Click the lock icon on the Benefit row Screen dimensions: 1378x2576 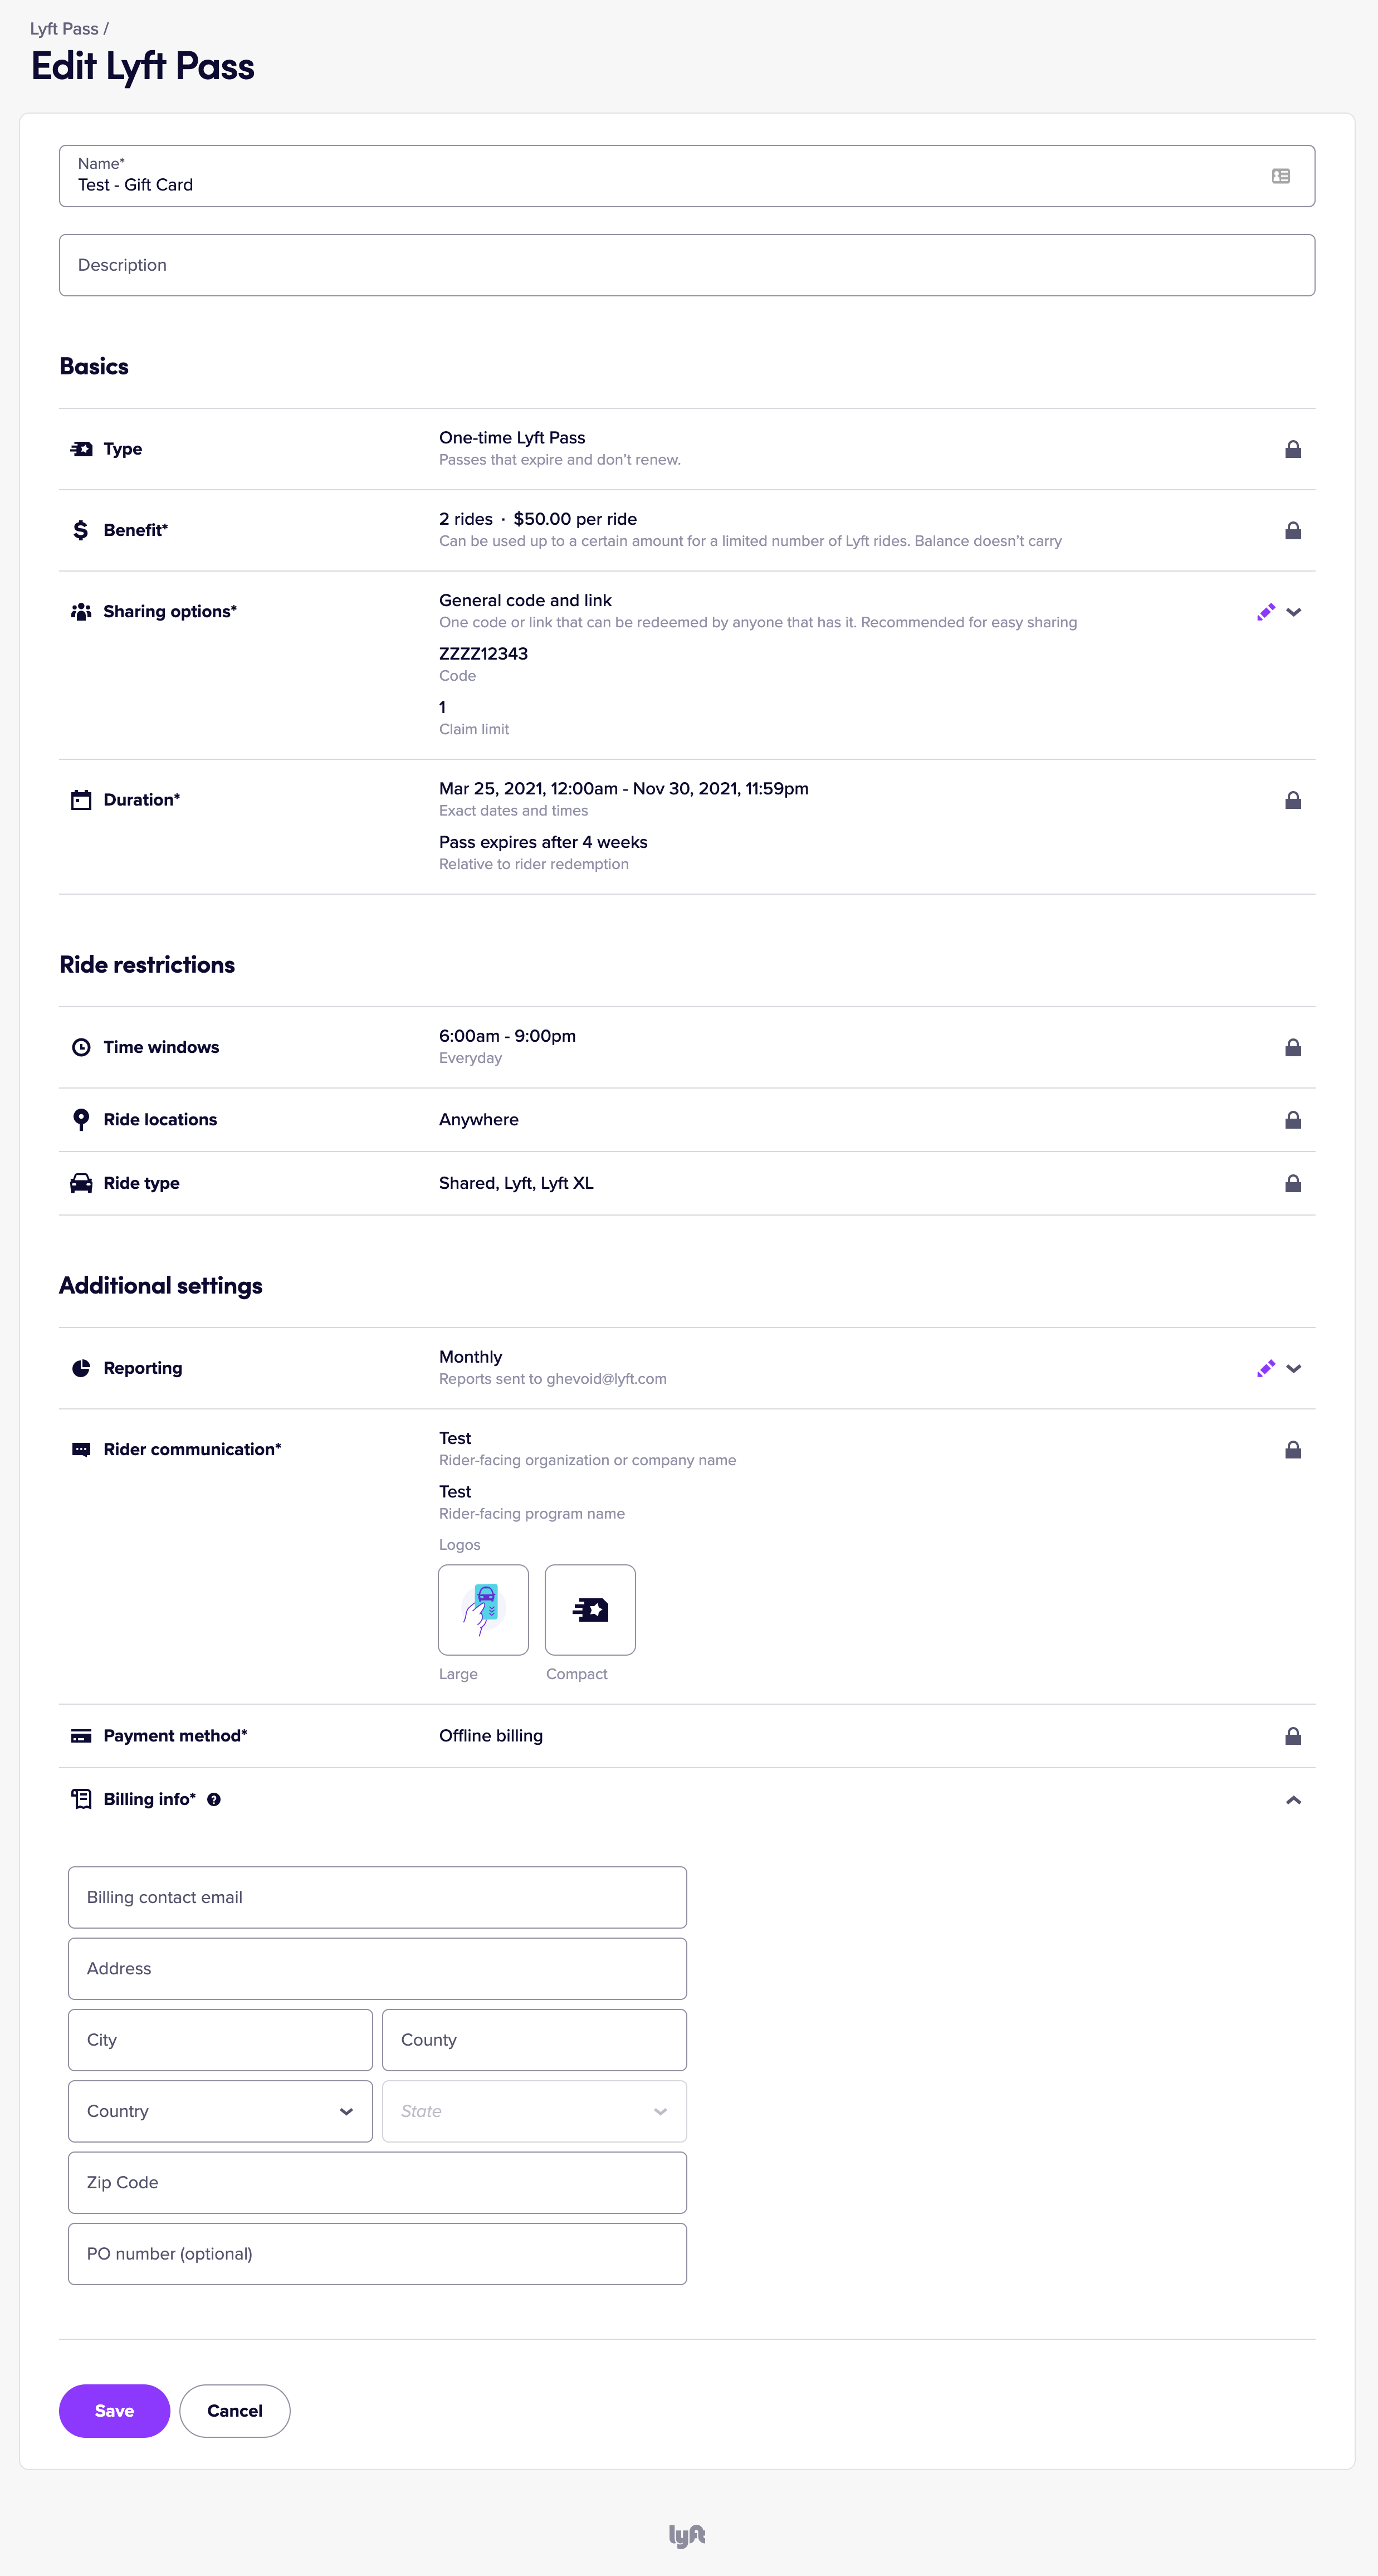coord(1292,530)
